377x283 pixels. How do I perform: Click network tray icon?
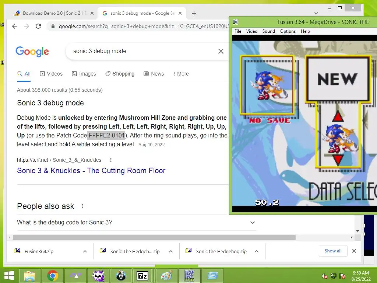tap(334, 276)
